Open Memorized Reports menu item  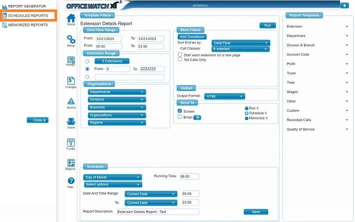(x=28, y=25)
